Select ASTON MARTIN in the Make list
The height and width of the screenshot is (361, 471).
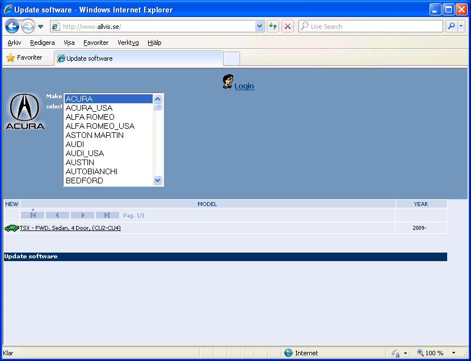point(108,135)
